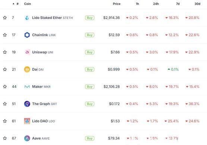Click the Lido Staked Ether droplet icon
The height and width of the screenshot is (145, 207).
[27, 18]
